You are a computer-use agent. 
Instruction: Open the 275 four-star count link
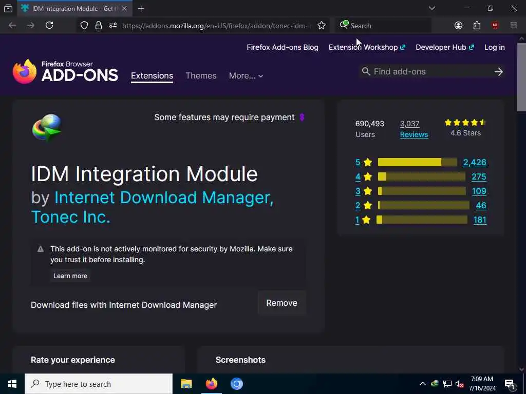(x=479, y=177)
